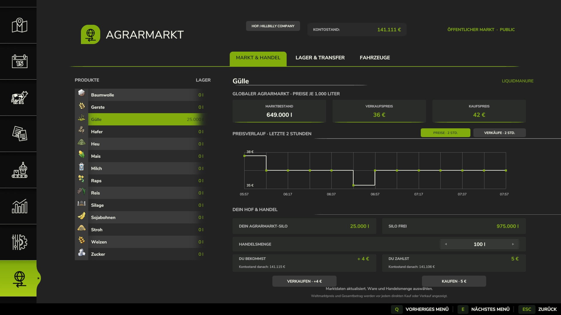Open the map icon in sidebar
Screen dimensions: 561x315
(x=19, y=25)
